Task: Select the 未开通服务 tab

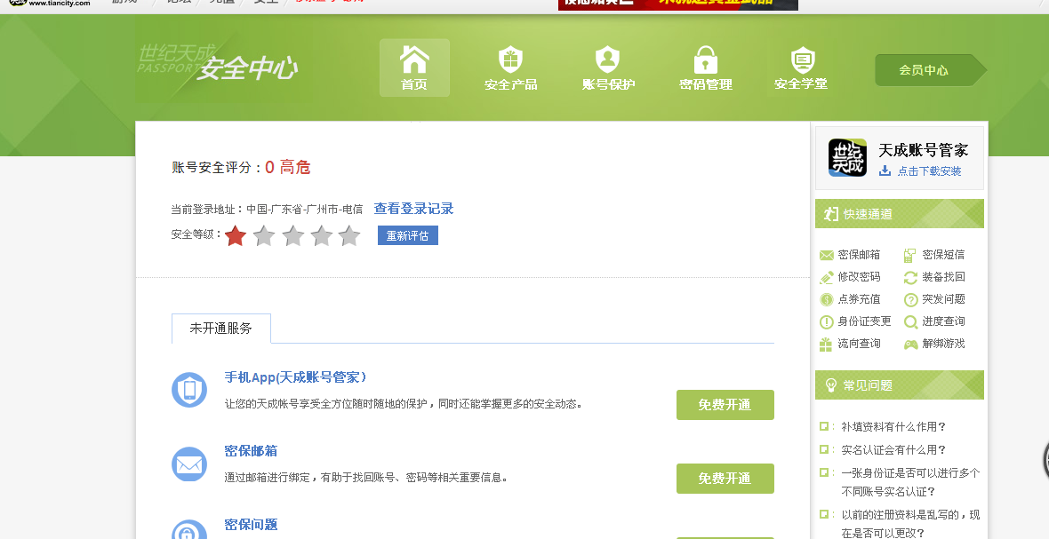Action: point(221,328)
